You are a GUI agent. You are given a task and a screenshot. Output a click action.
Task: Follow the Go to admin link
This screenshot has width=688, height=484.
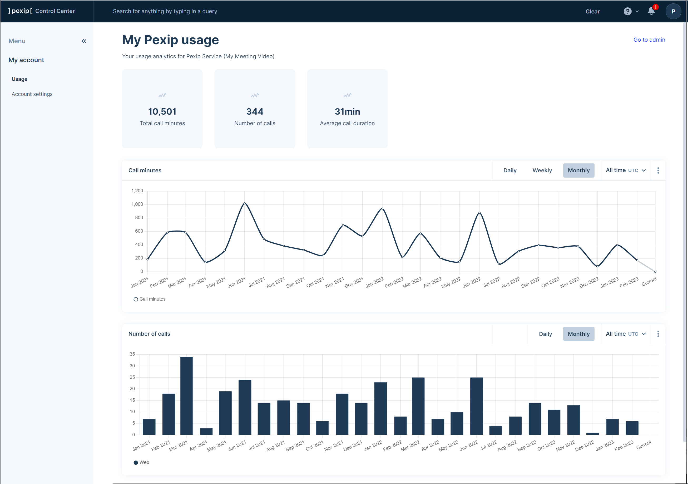point(649,40)
